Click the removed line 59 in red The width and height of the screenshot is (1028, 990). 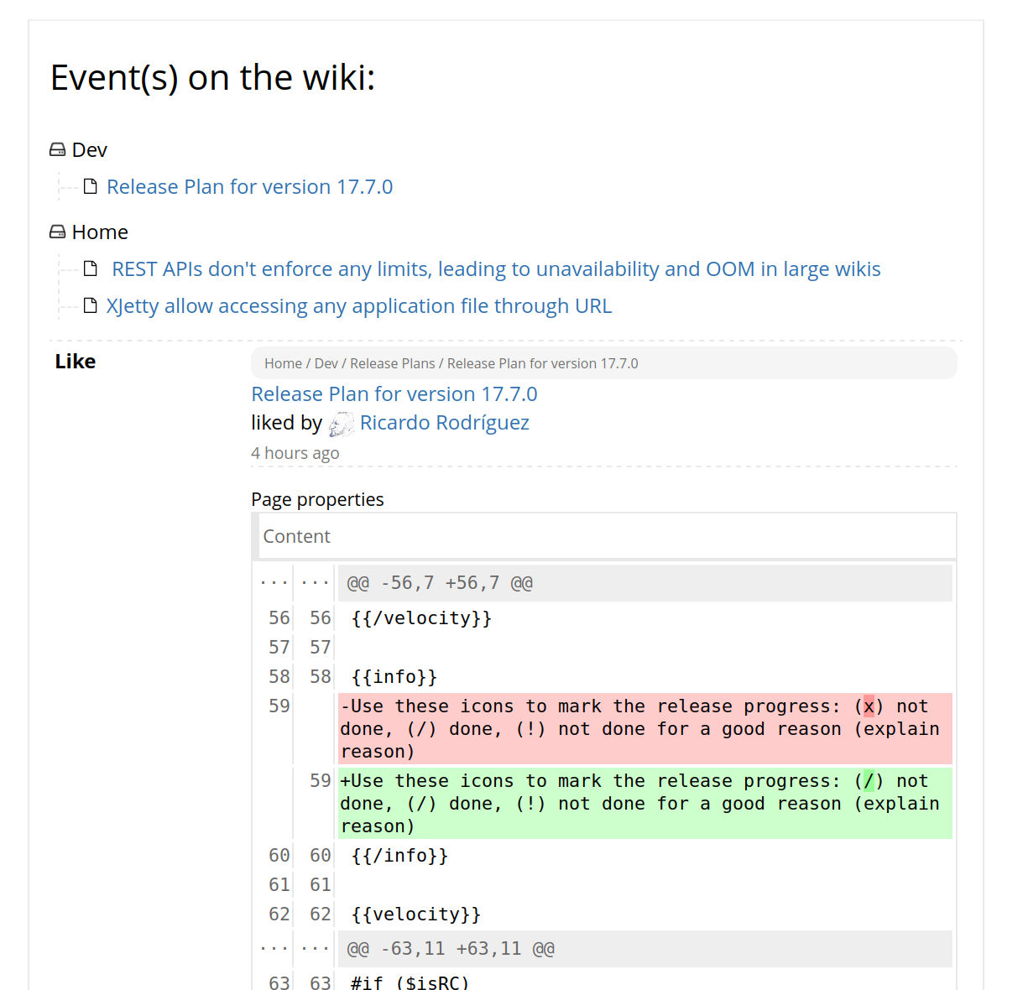[x=644, y=728]
